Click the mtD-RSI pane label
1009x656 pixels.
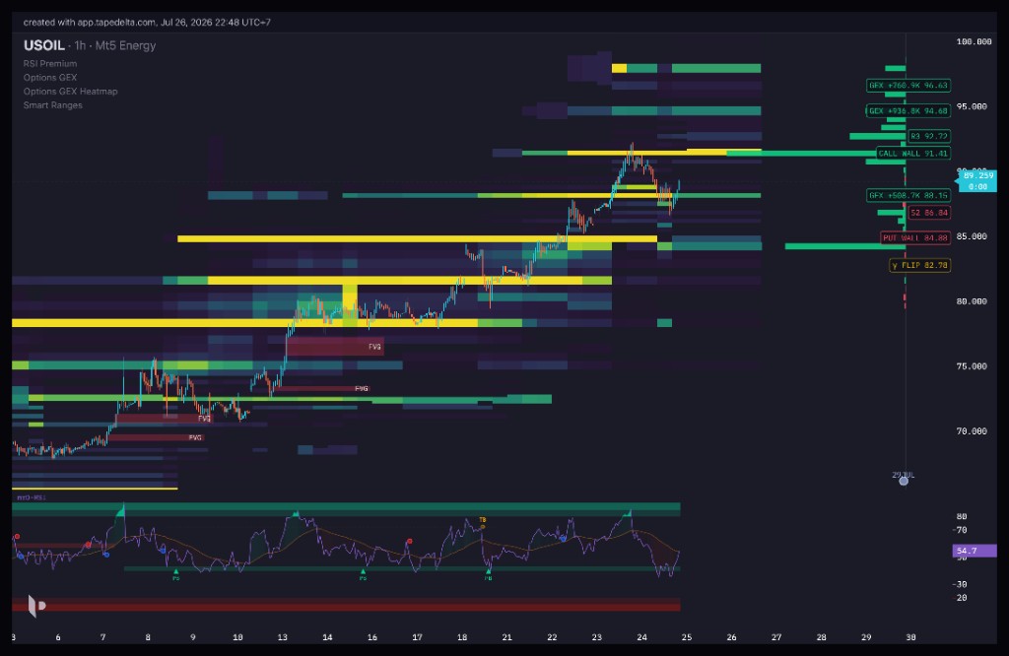click(x=31, y=497)
